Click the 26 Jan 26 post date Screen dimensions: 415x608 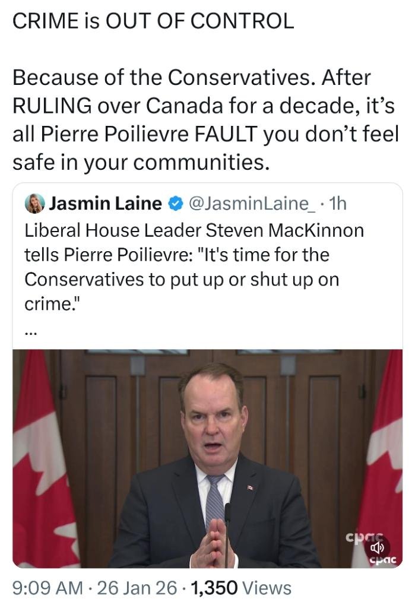tap(137, 588)
